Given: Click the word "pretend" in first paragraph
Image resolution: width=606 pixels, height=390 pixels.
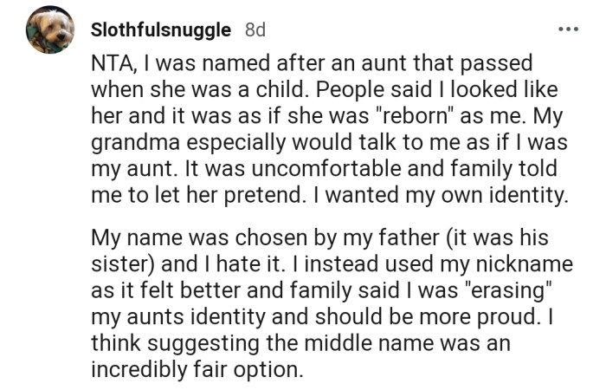Looking at the screenshot, I should [264, 195].
